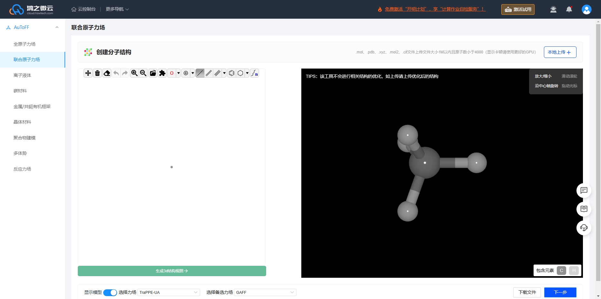Screen dimensions: 601x299
Task: Click the zoom out magnifier icon
Action: click(143, 73)
